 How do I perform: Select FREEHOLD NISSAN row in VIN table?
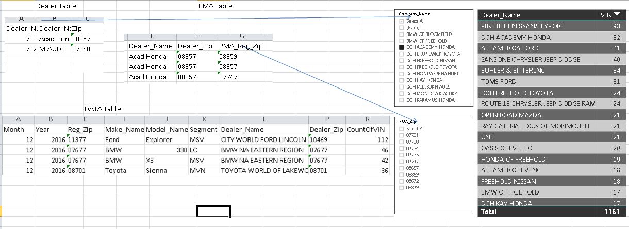551,181
